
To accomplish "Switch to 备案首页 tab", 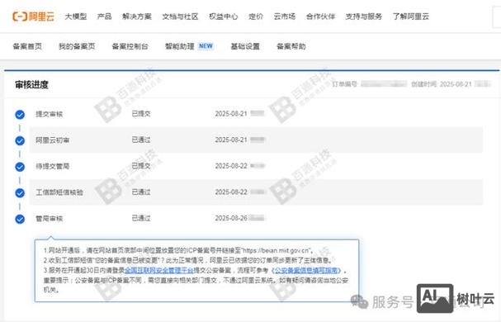I will (27, 46).
